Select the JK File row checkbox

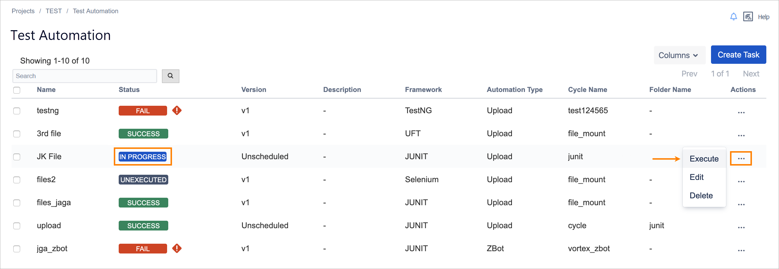[17, 157]
